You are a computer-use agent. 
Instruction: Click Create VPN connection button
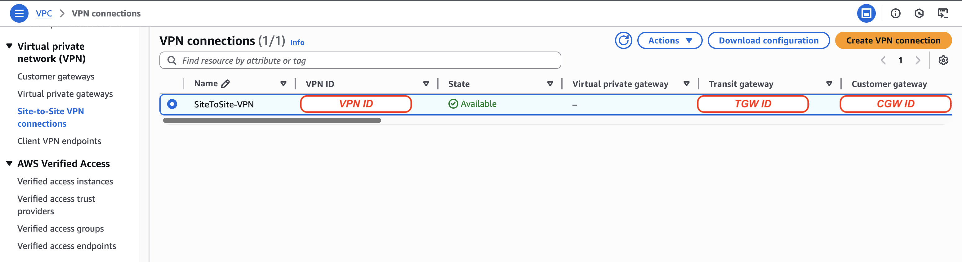[893, 40]
